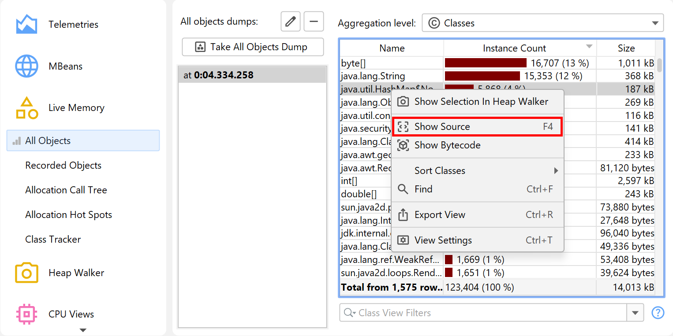Select the Heap Walker camera icon
Image resolution: width=673 pixels, height=336 pixels.
[x=26, y=273]
